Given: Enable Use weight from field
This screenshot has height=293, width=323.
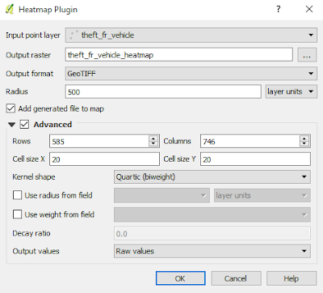Looking at the screenshot, I should pyautogui.click(x=17, y=214).
